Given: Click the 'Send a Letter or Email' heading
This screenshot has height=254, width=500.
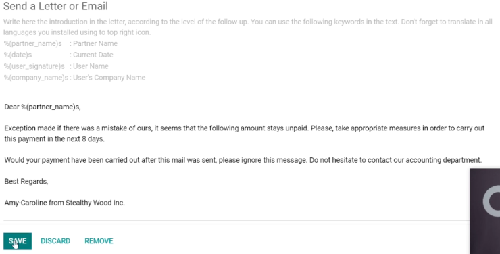Looking at the screenshot, I should (x=55, y=6).
